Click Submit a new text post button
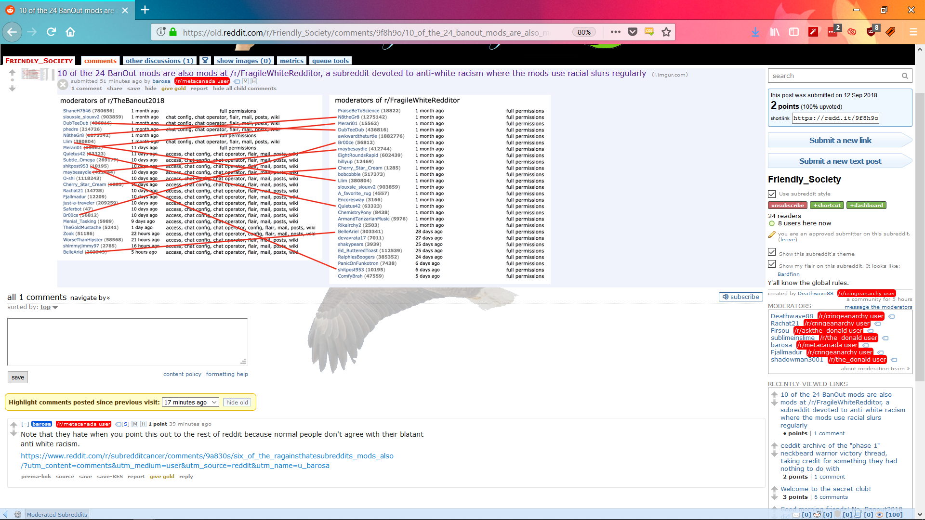The width and height of the screenshot is (925, 520). point(840,161)
